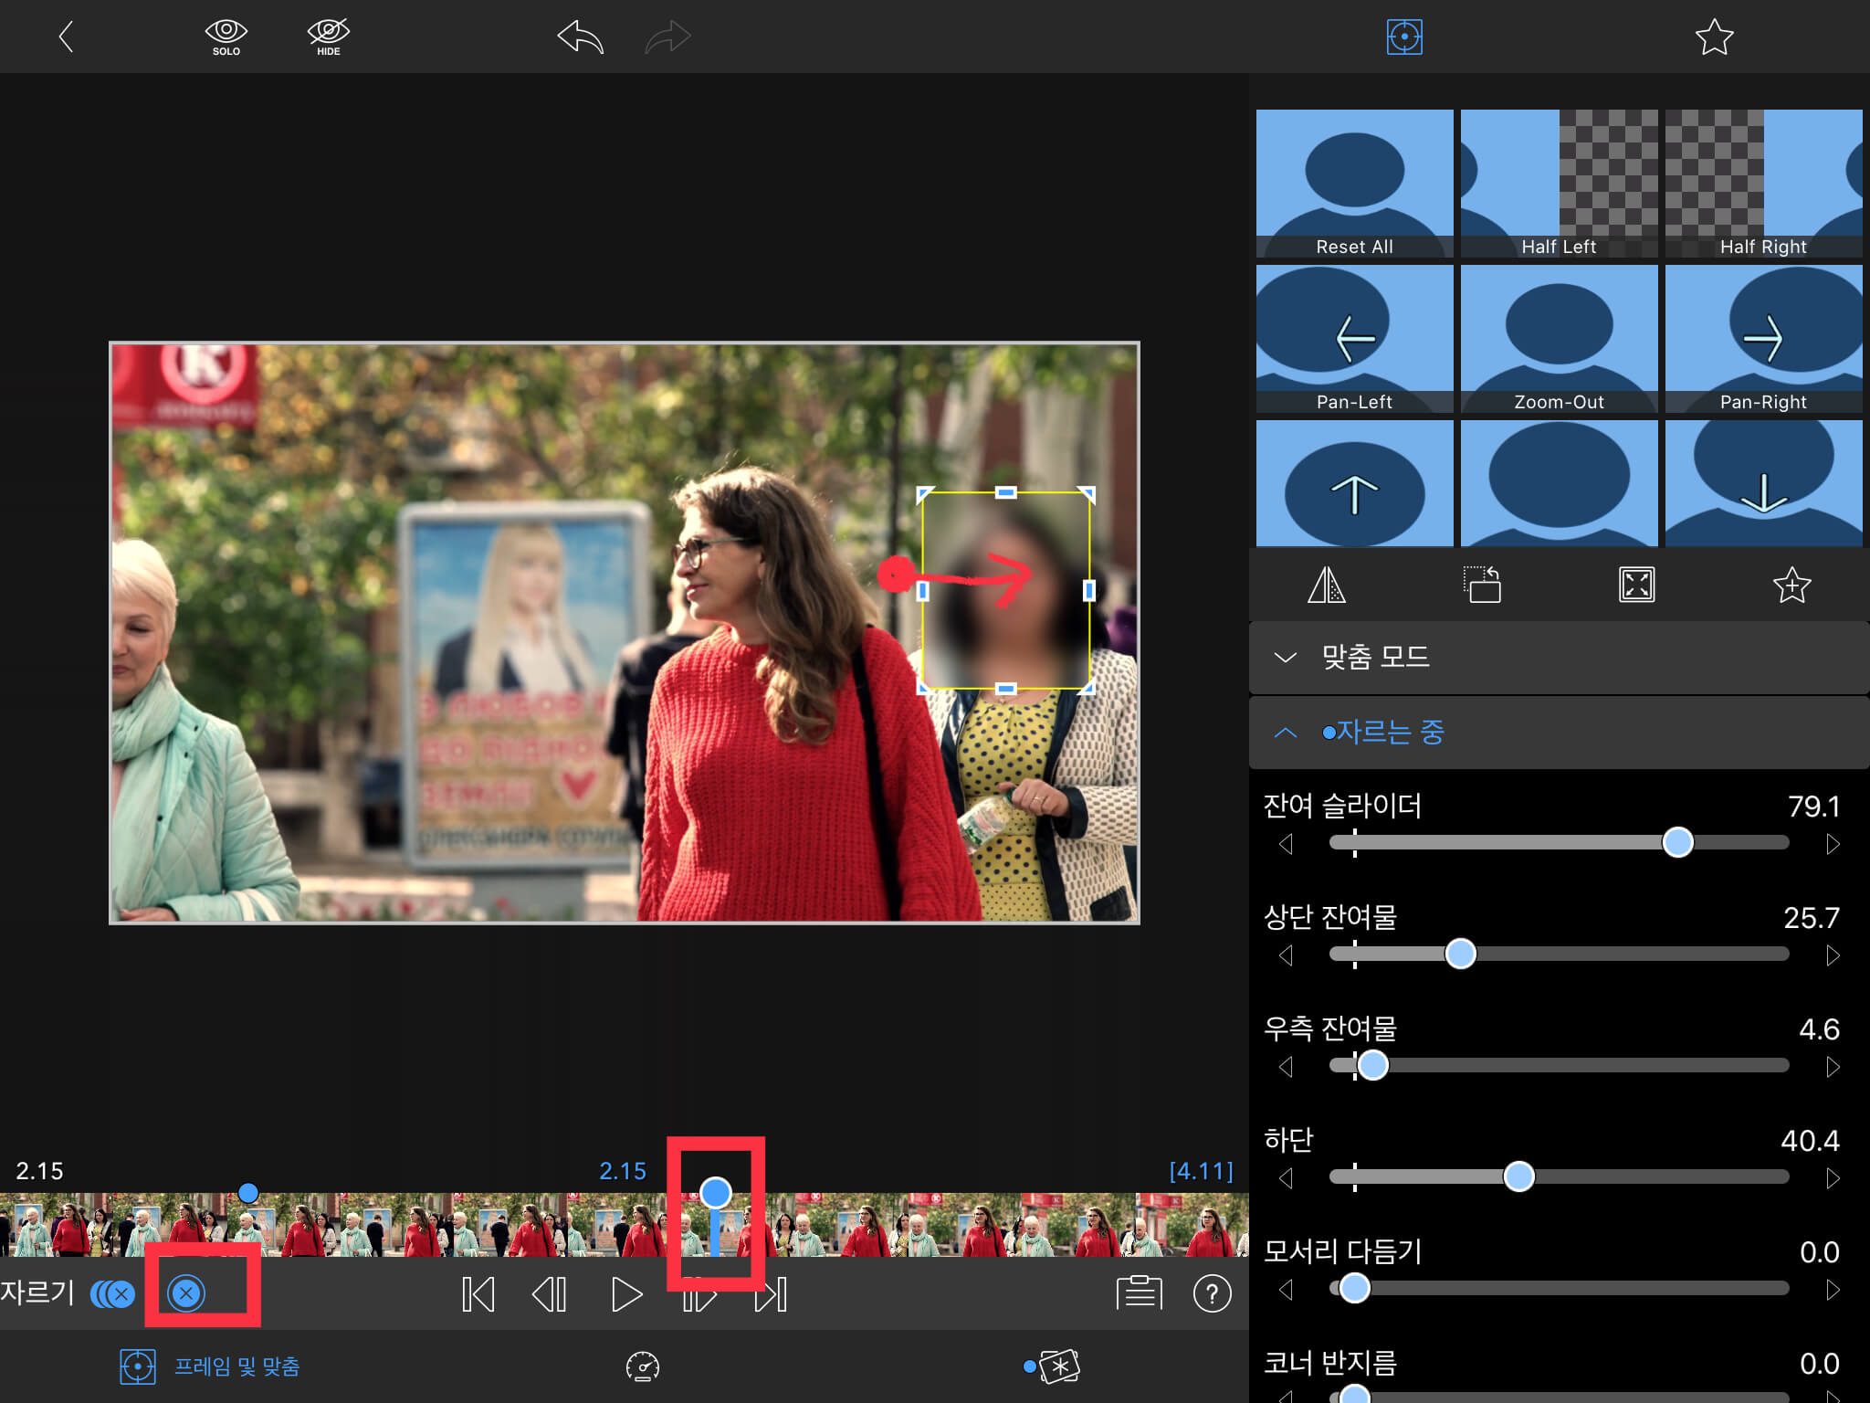Open the clip notes list icon

click(1139, 1293)
